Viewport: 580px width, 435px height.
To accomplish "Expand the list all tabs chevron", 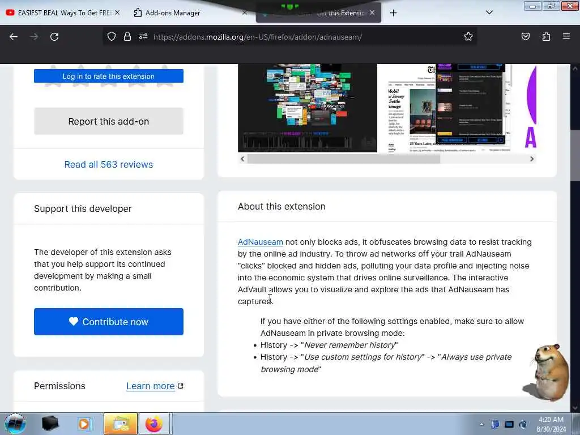I will pos(489,12).
